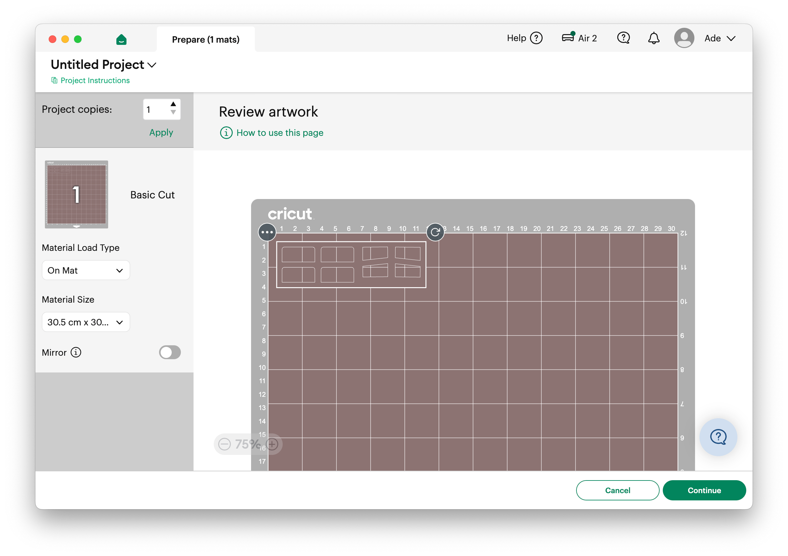Select the Prepare (1 mats) tab

206,39
